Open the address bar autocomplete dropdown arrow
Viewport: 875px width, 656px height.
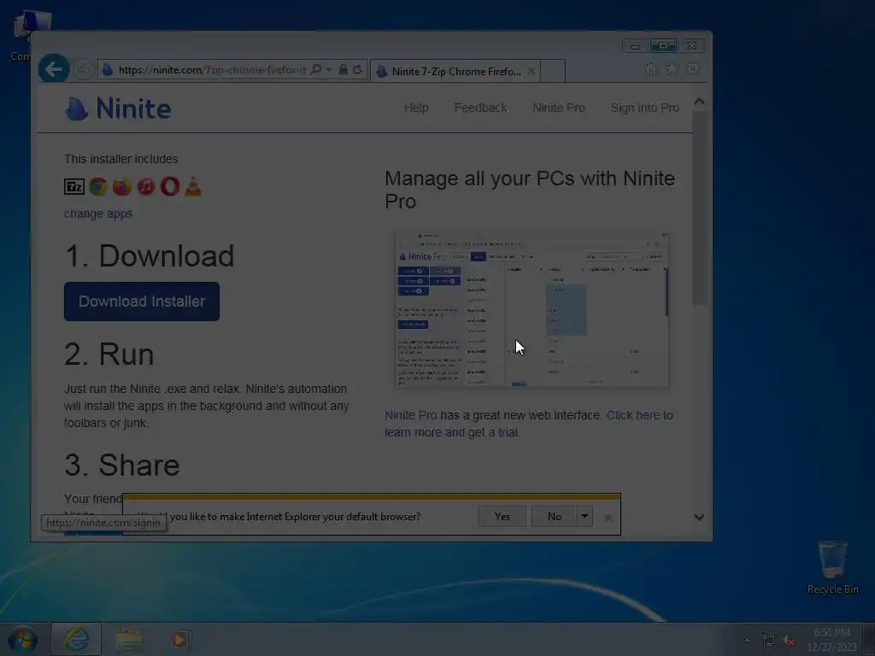pyautogui.click(x=329, y=70)
